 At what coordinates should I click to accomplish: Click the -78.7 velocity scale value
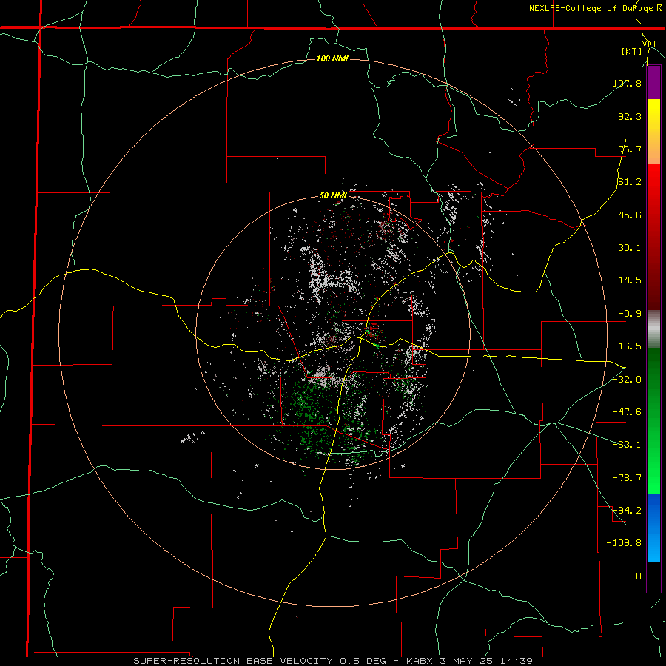(x=627, y=478)
